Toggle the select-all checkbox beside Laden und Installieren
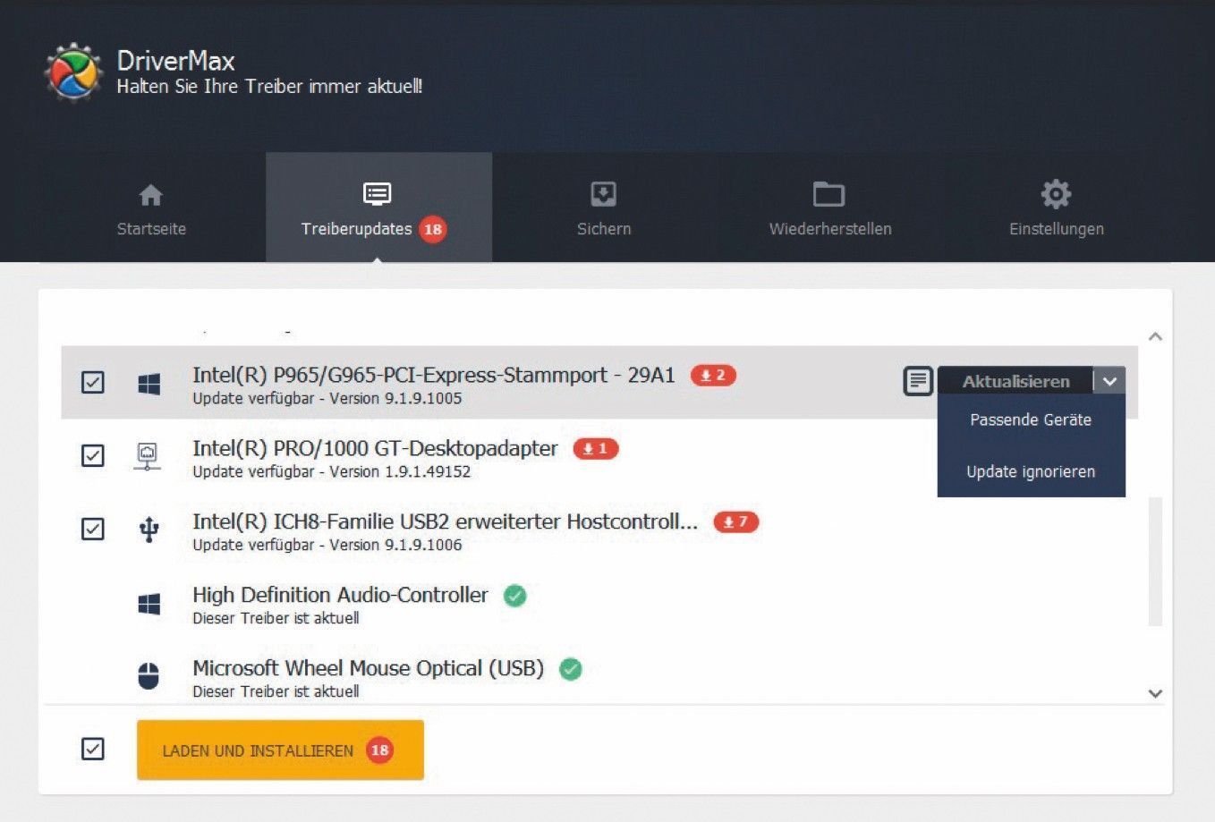1215x822 pixels. 93,749
